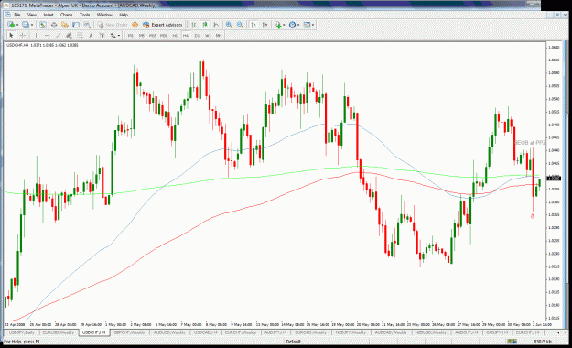Zoom out of the chart

click(x=240, y=25)
